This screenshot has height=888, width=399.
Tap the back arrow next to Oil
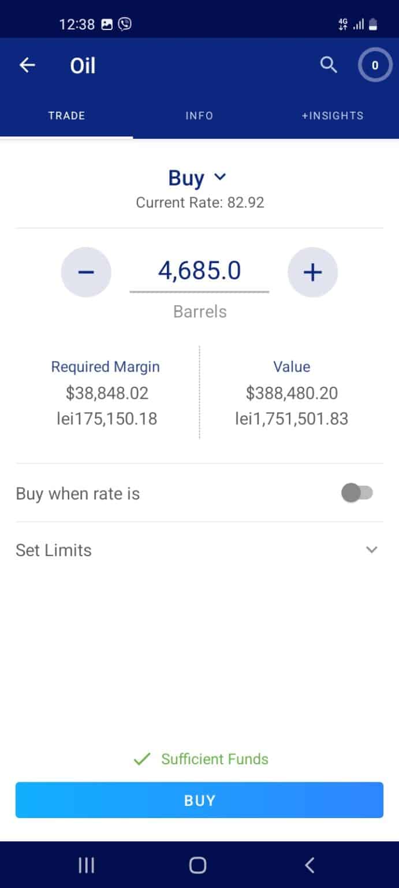[27, 65]
